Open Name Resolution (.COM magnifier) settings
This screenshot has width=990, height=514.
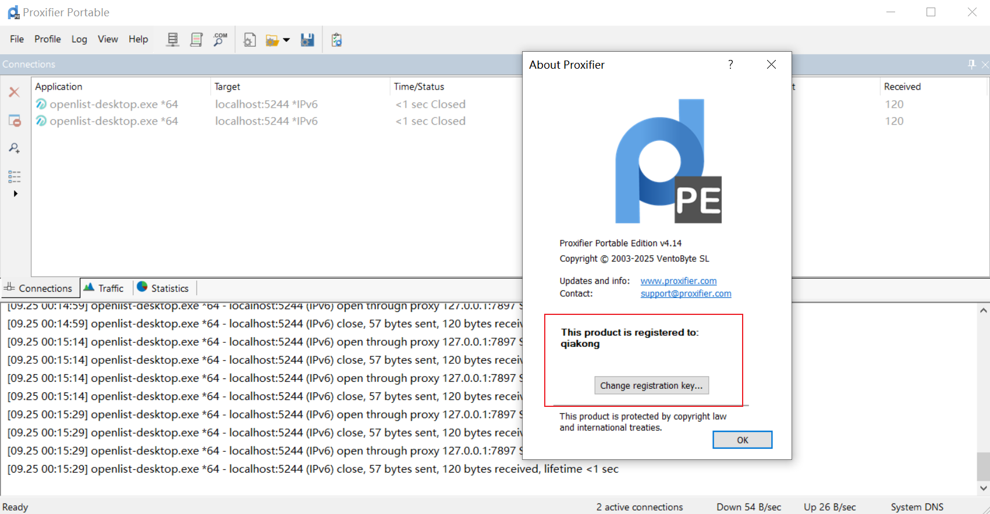220,40
